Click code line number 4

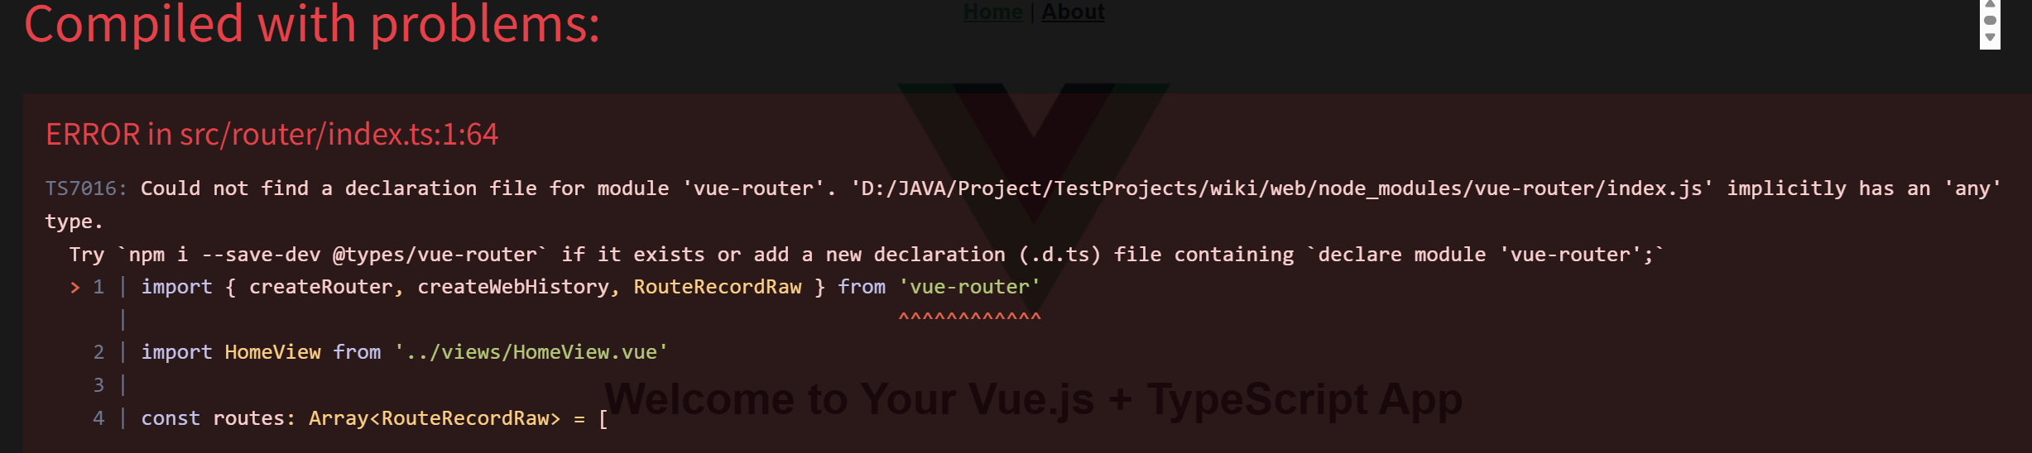point(98,418)
